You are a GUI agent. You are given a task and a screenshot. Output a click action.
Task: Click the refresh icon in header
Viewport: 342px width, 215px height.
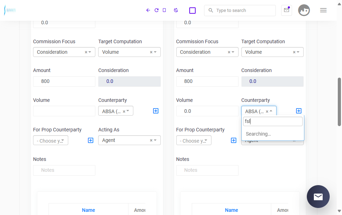point(156,10)
